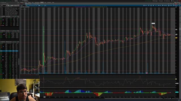The image size is (181, 101).
Task: Select the Charts main tab
Action: [42, 3]
